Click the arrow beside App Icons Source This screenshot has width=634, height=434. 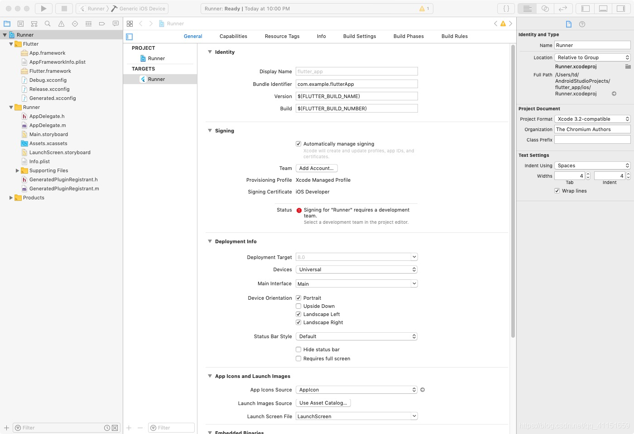pos(423,390)
